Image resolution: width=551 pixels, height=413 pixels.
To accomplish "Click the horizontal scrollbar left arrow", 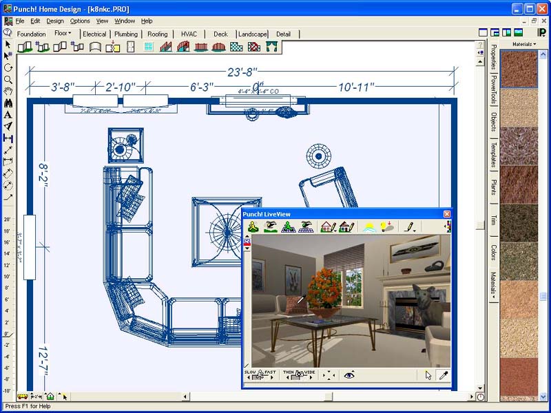I will pos(186,396).
